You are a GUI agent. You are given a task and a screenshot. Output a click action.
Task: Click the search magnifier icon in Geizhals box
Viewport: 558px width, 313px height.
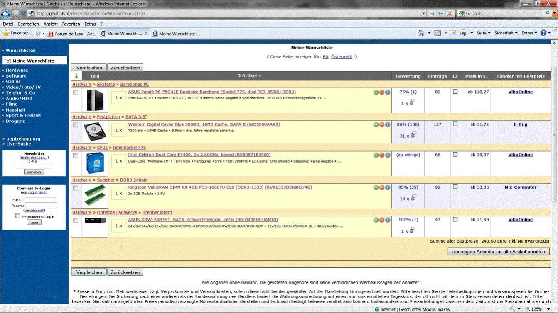[547, 14]
